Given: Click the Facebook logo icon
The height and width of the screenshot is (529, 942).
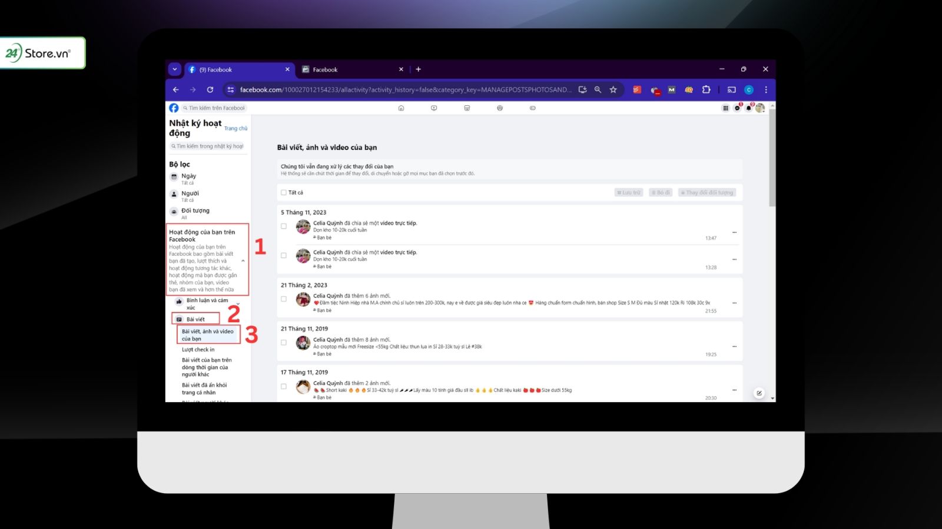Looking at the screenshot, I should coord(174,108).
